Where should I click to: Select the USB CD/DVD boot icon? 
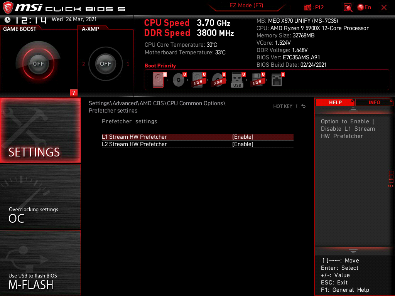(219, 80)
